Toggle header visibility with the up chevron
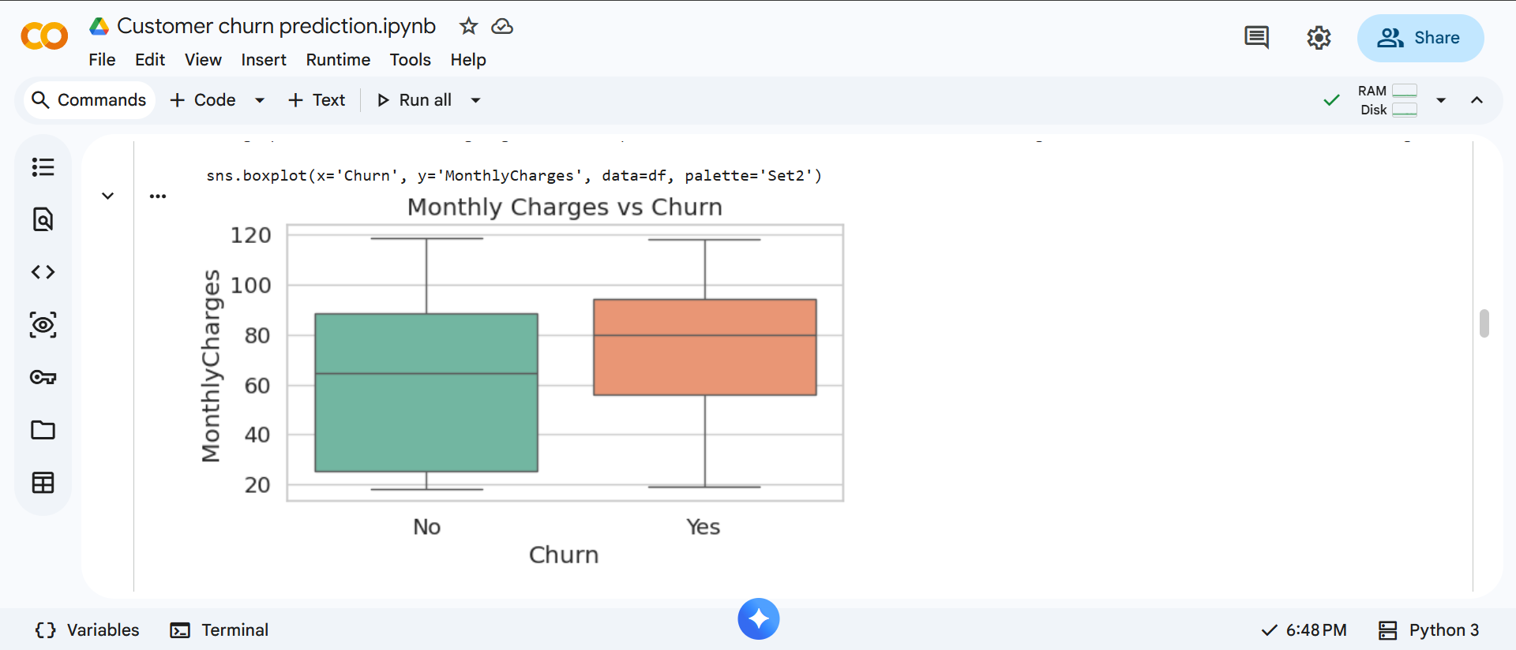This screenshot has width=1516, height=650. 1477,100
